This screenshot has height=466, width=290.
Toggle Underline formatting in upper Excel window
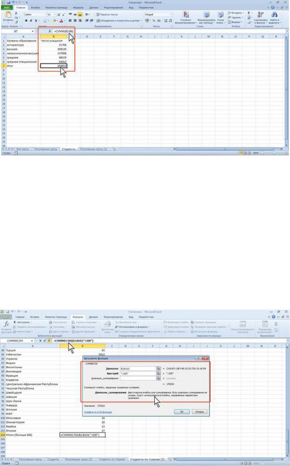point(35,20)
